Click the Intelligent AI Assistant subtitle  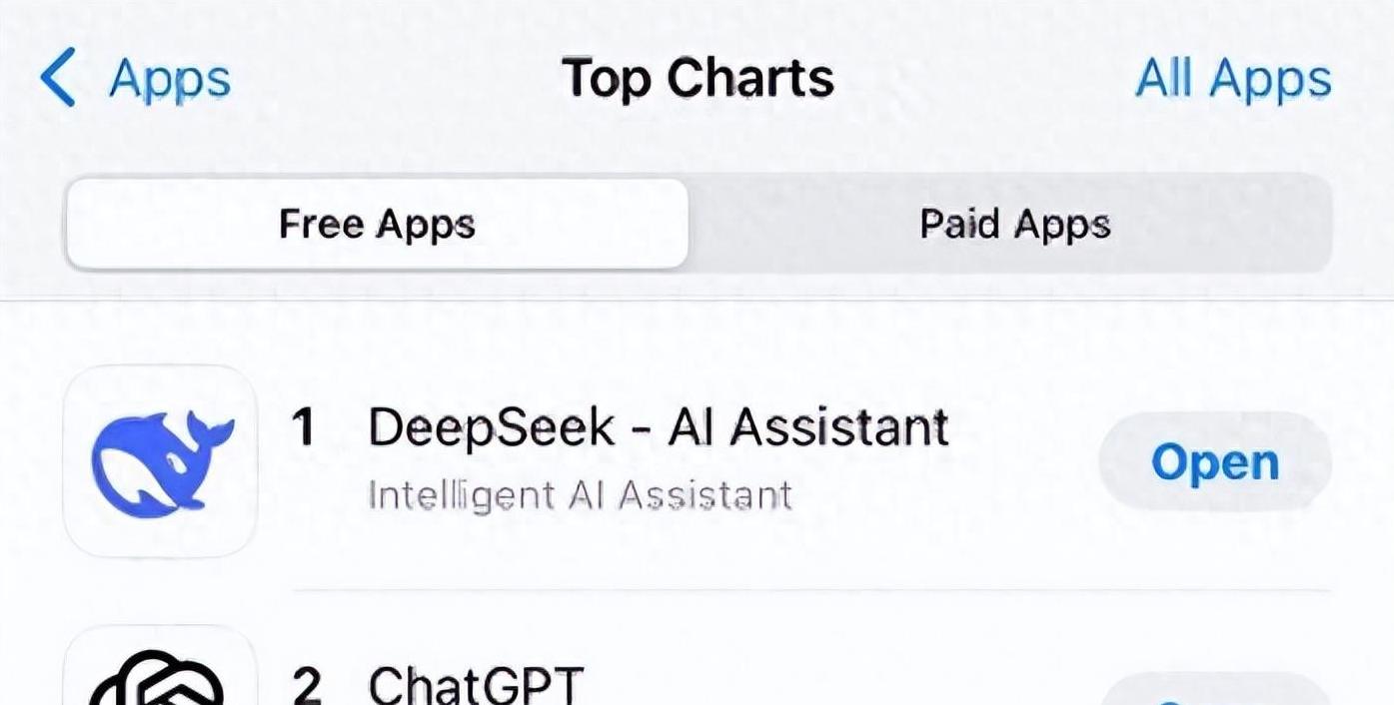pyautogui.click(x=580, y=495)
